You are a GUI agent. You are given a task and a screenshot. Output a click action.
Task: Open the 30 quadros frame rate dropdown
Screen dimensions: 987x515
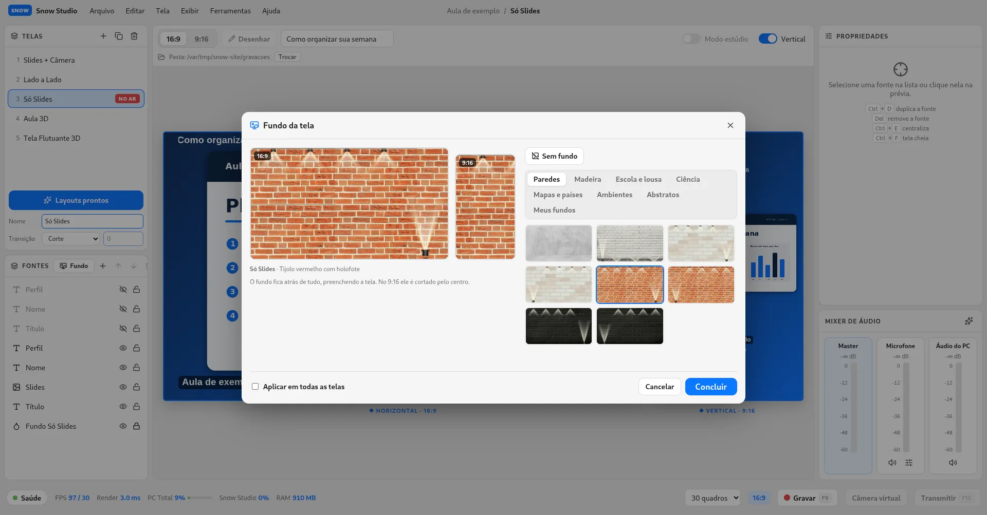pyautogui.click(x=712, y=498)
